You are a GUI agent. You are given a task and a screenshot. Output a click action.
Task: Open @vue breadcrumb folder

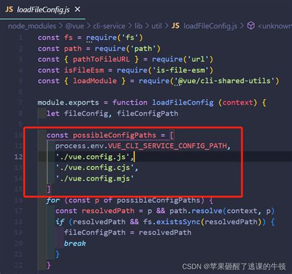pyautogui.click(x=75, y=26)
